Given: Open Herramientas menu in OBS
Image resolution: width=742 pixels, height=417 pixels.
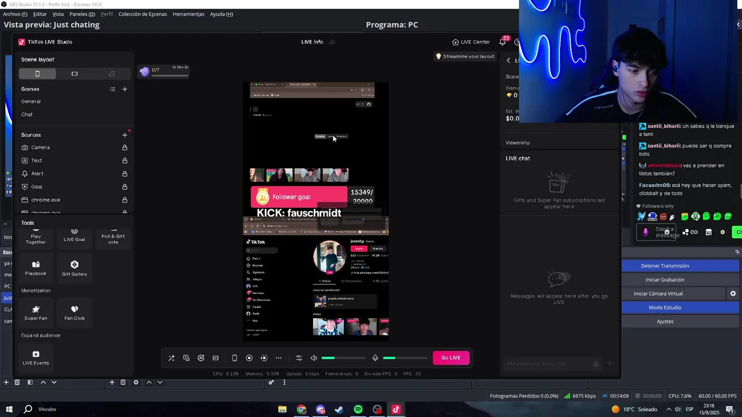Looking at the screenshot, I should click(188, 14).
